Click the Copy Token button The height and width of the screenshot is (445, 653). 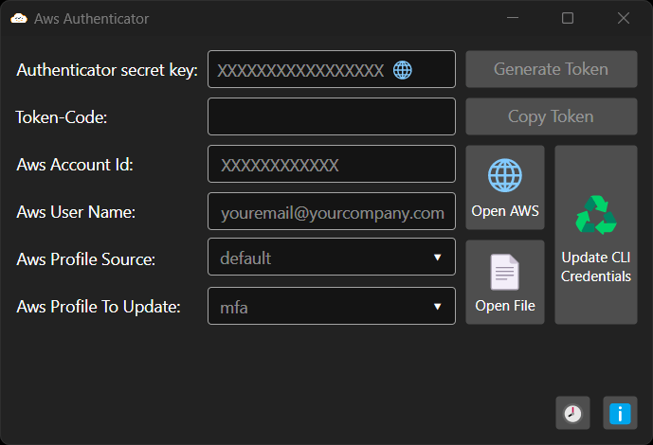tap(552, 116)
